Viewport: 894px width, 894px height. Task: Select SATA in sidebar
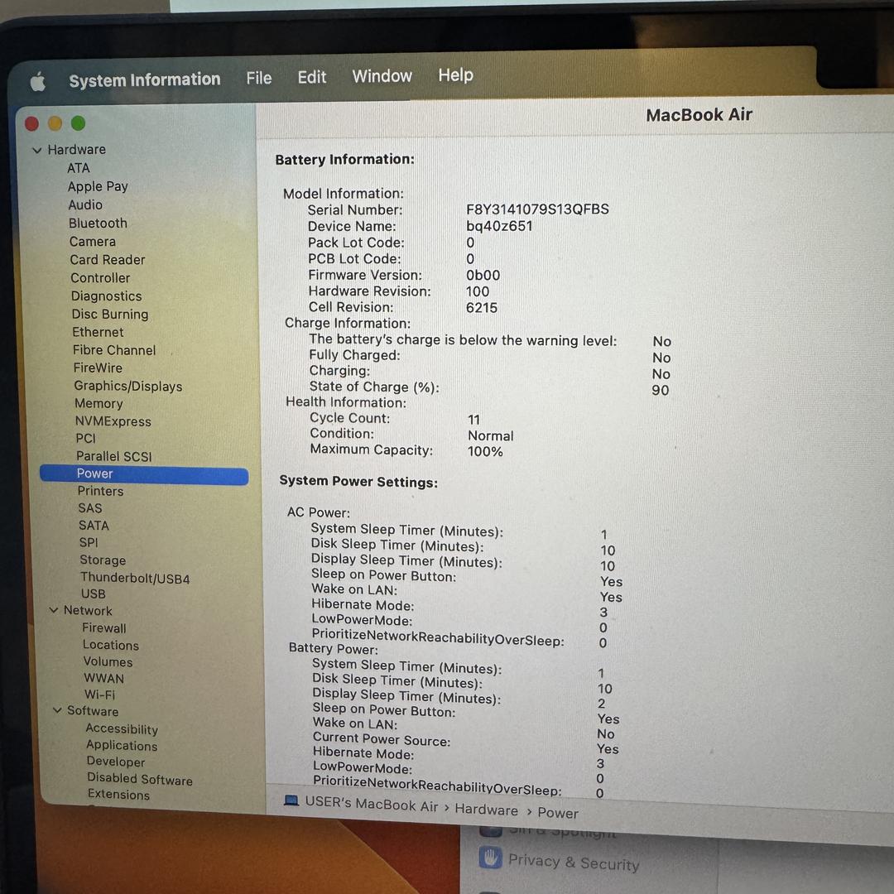click(x=94, y=525)
